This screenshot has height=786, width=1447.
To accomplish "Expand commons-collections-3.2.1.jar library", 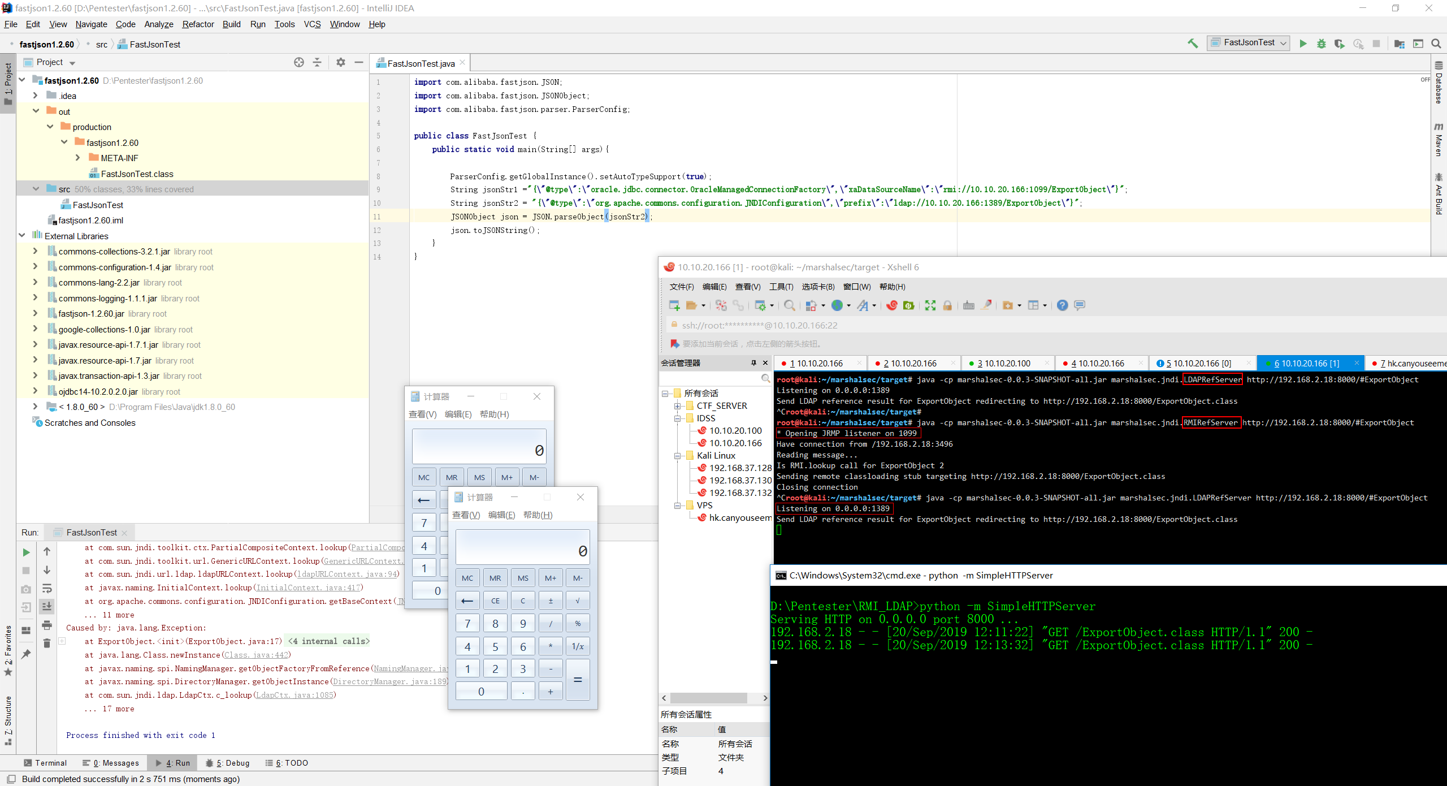I will [36, 251].
